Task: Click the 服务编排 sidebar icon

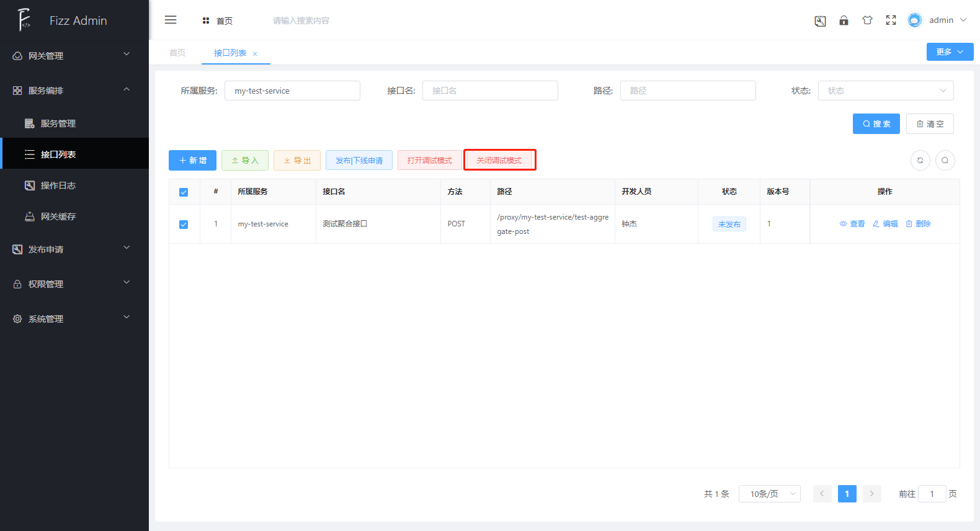Action: (x=17, y=91)
